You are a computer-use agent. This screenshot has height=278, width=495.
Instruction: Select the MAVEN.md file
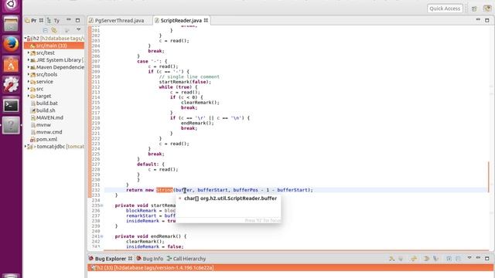(49, 117)
